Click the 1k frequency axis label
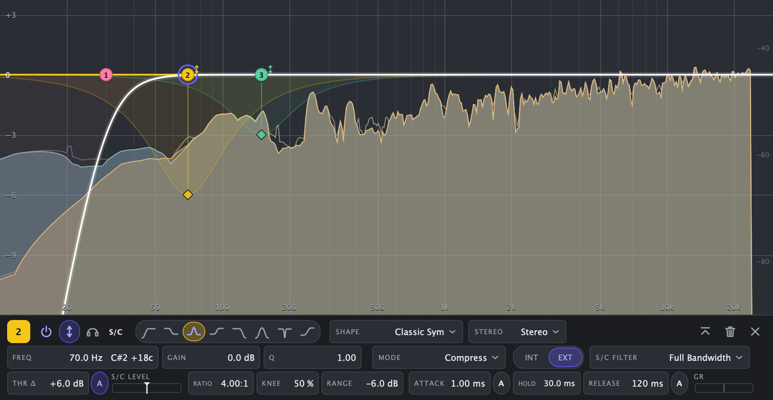 pos(444,307)
